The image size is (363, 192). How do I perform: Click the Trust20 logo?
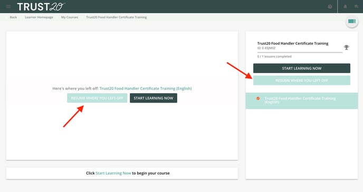coord(41,7)
